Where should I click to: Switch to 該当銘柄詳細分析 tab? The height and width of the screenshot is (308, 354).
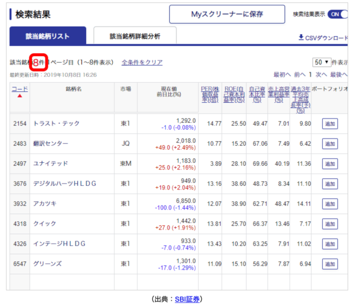click(x=135, y=36)
